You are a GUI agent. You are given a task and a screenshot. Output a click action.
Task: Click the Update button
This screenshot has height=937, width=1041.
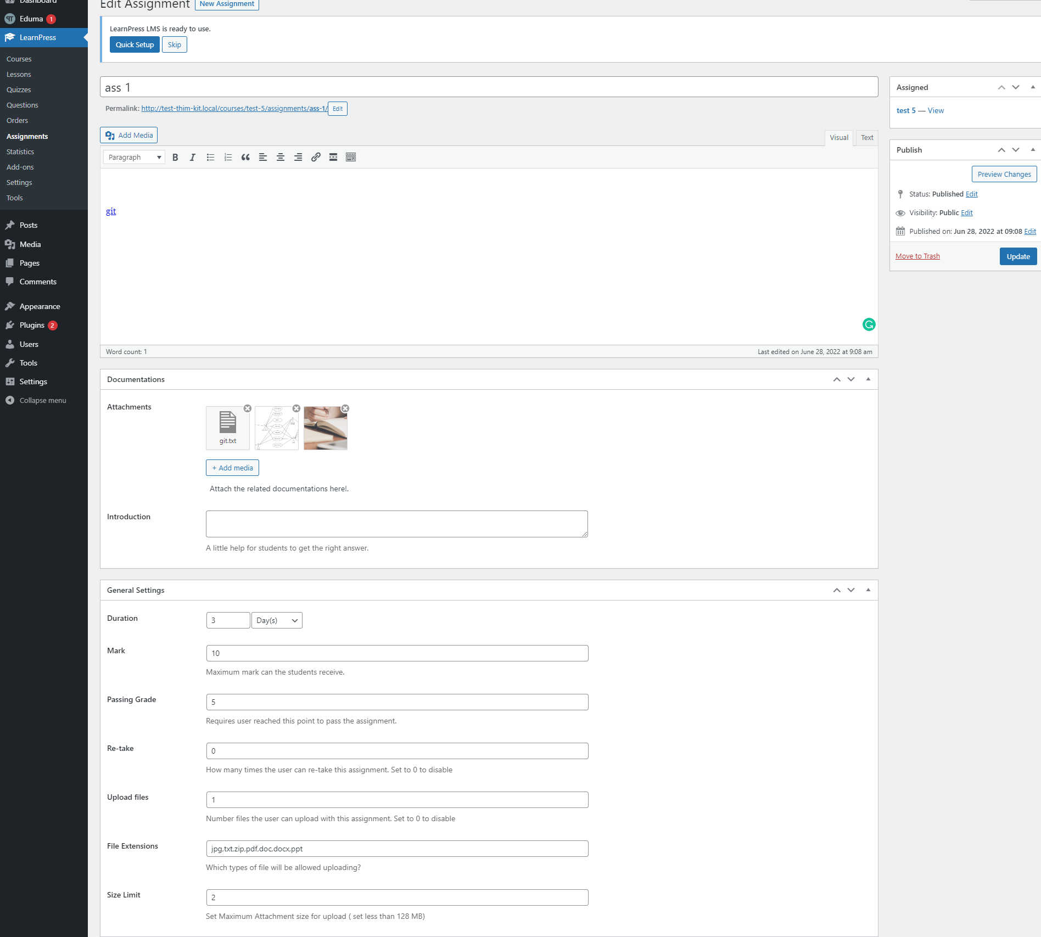pos(1018,256)
